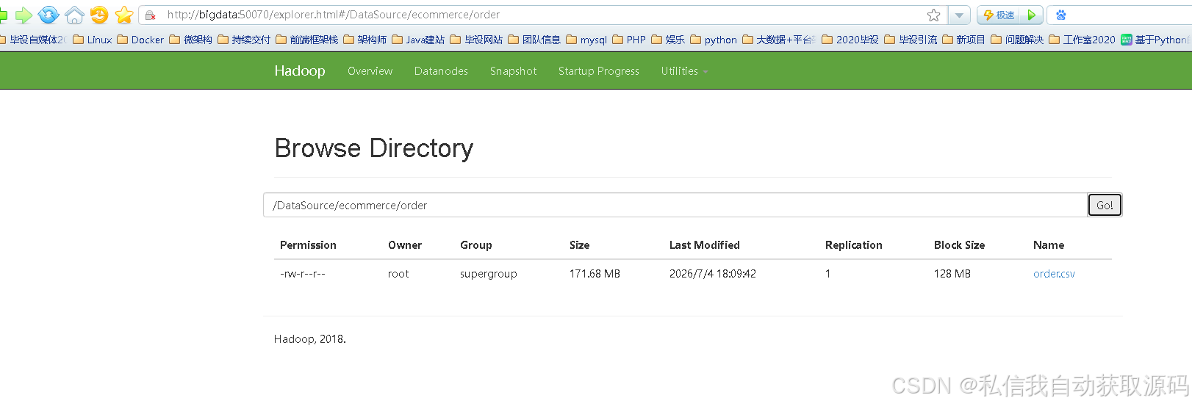
Task: Open the 娱乐 bookmark folder
Action: (x=668, y=40)
